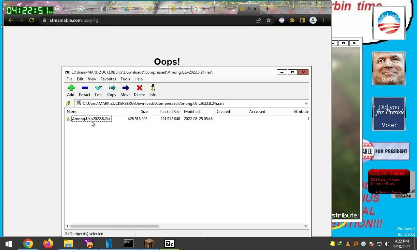Viewport: 417px width, 250px height.
Task: Click inside the 7-Zip address path field
Action: point(189,104)
